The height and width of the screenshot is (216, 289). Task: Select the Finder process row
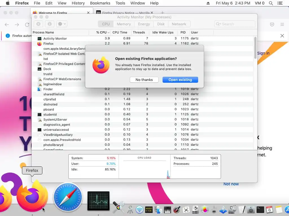[142, 89]
